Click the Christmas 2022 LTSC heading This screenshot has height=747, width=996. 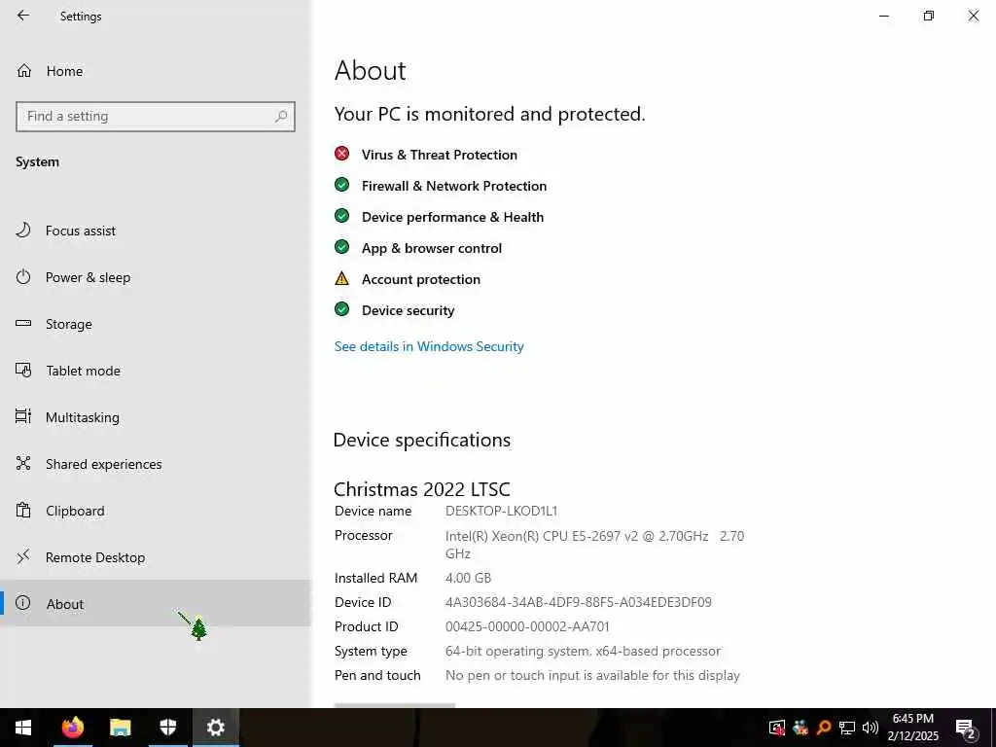coord(422,489)
